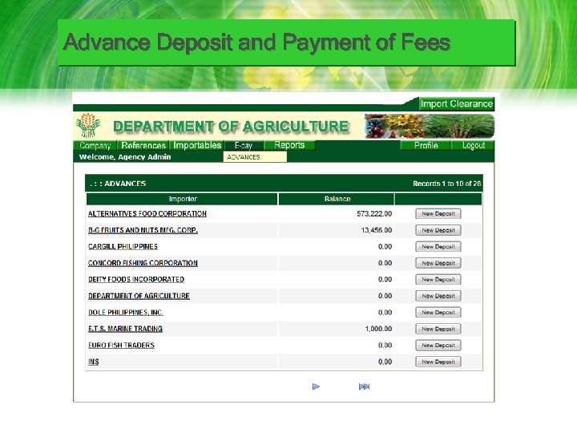This screenshot has width=577, height=433.
Task: Open Dole Philippines, Inc. link
Action: [x=126, y=312]
